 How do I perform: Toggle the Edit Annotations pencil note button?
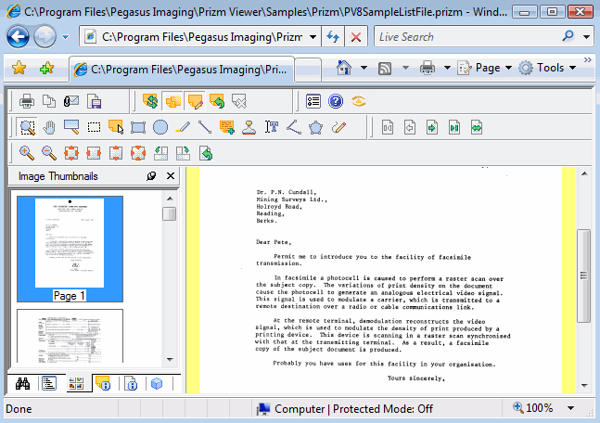195,101
